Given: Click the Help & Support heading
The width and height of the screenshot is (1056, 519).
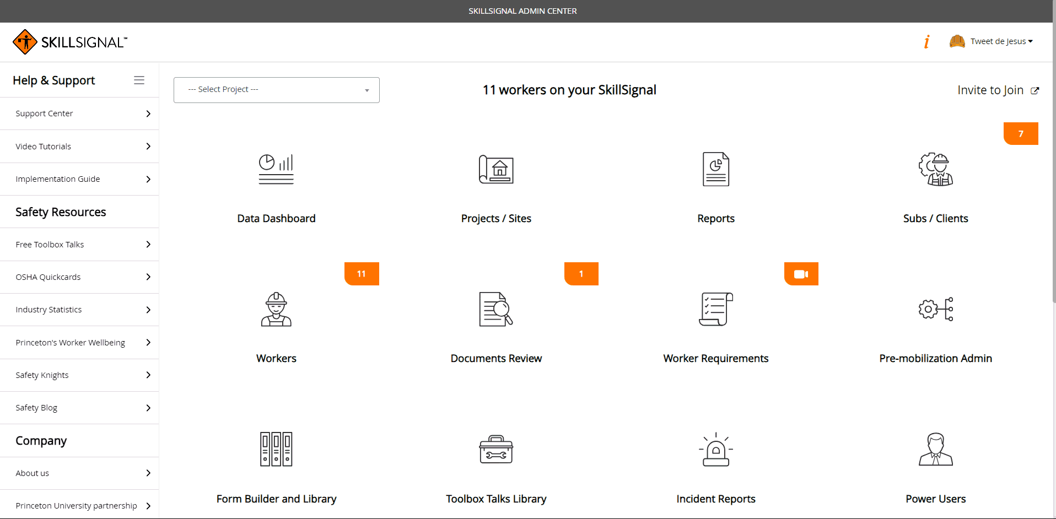Looking at the screenshot, I should tap(54, 80).
